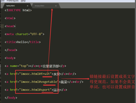This screenshot has width=136, height=103.
Task: Click the <!DOCTYPE html> line
Action: (18, 10)
